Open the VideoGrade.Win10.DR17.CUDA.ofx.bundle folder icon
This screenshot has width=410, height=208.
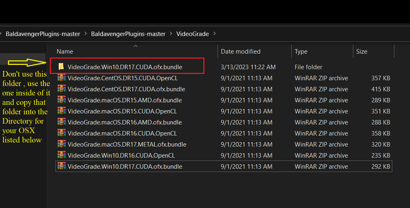(x=61, y=67)
